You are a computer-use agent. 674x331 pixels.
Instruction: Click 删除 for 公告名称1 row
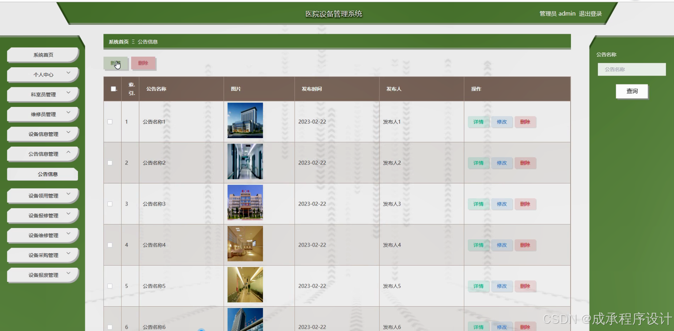[525, 122]
